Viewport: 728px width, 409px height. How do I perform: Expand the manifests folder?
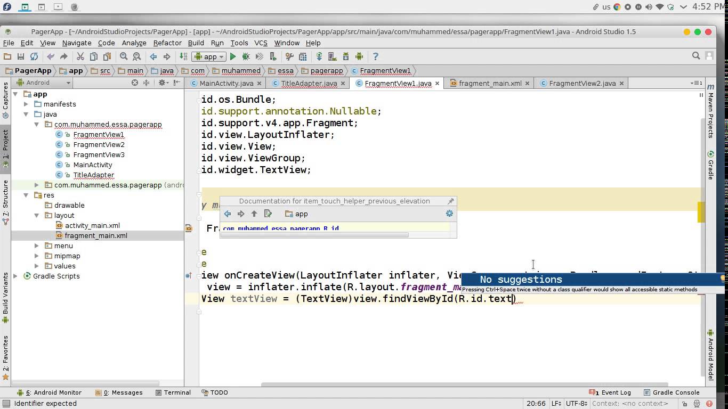pos(26,104)
